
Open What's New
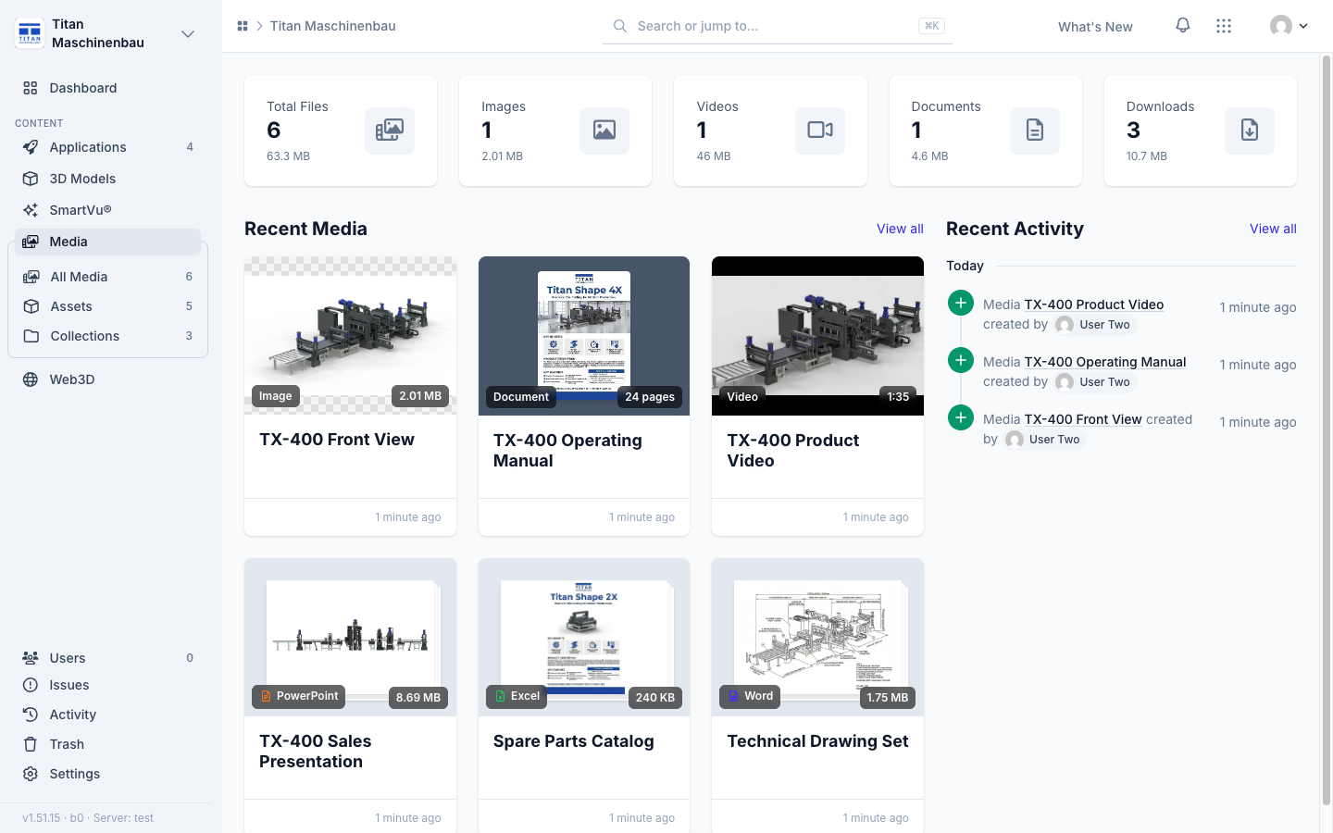(x=1095, y=27)
